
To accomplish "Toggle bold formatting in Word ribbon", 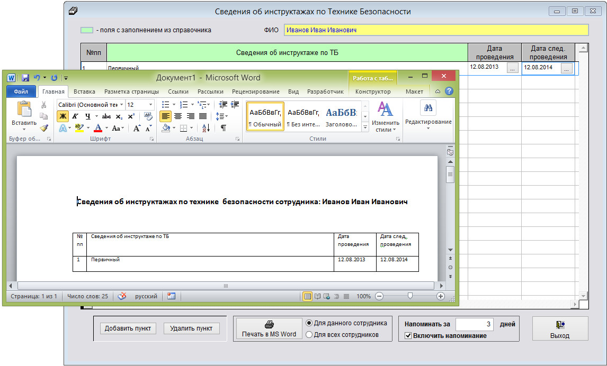I will (63, 116).
